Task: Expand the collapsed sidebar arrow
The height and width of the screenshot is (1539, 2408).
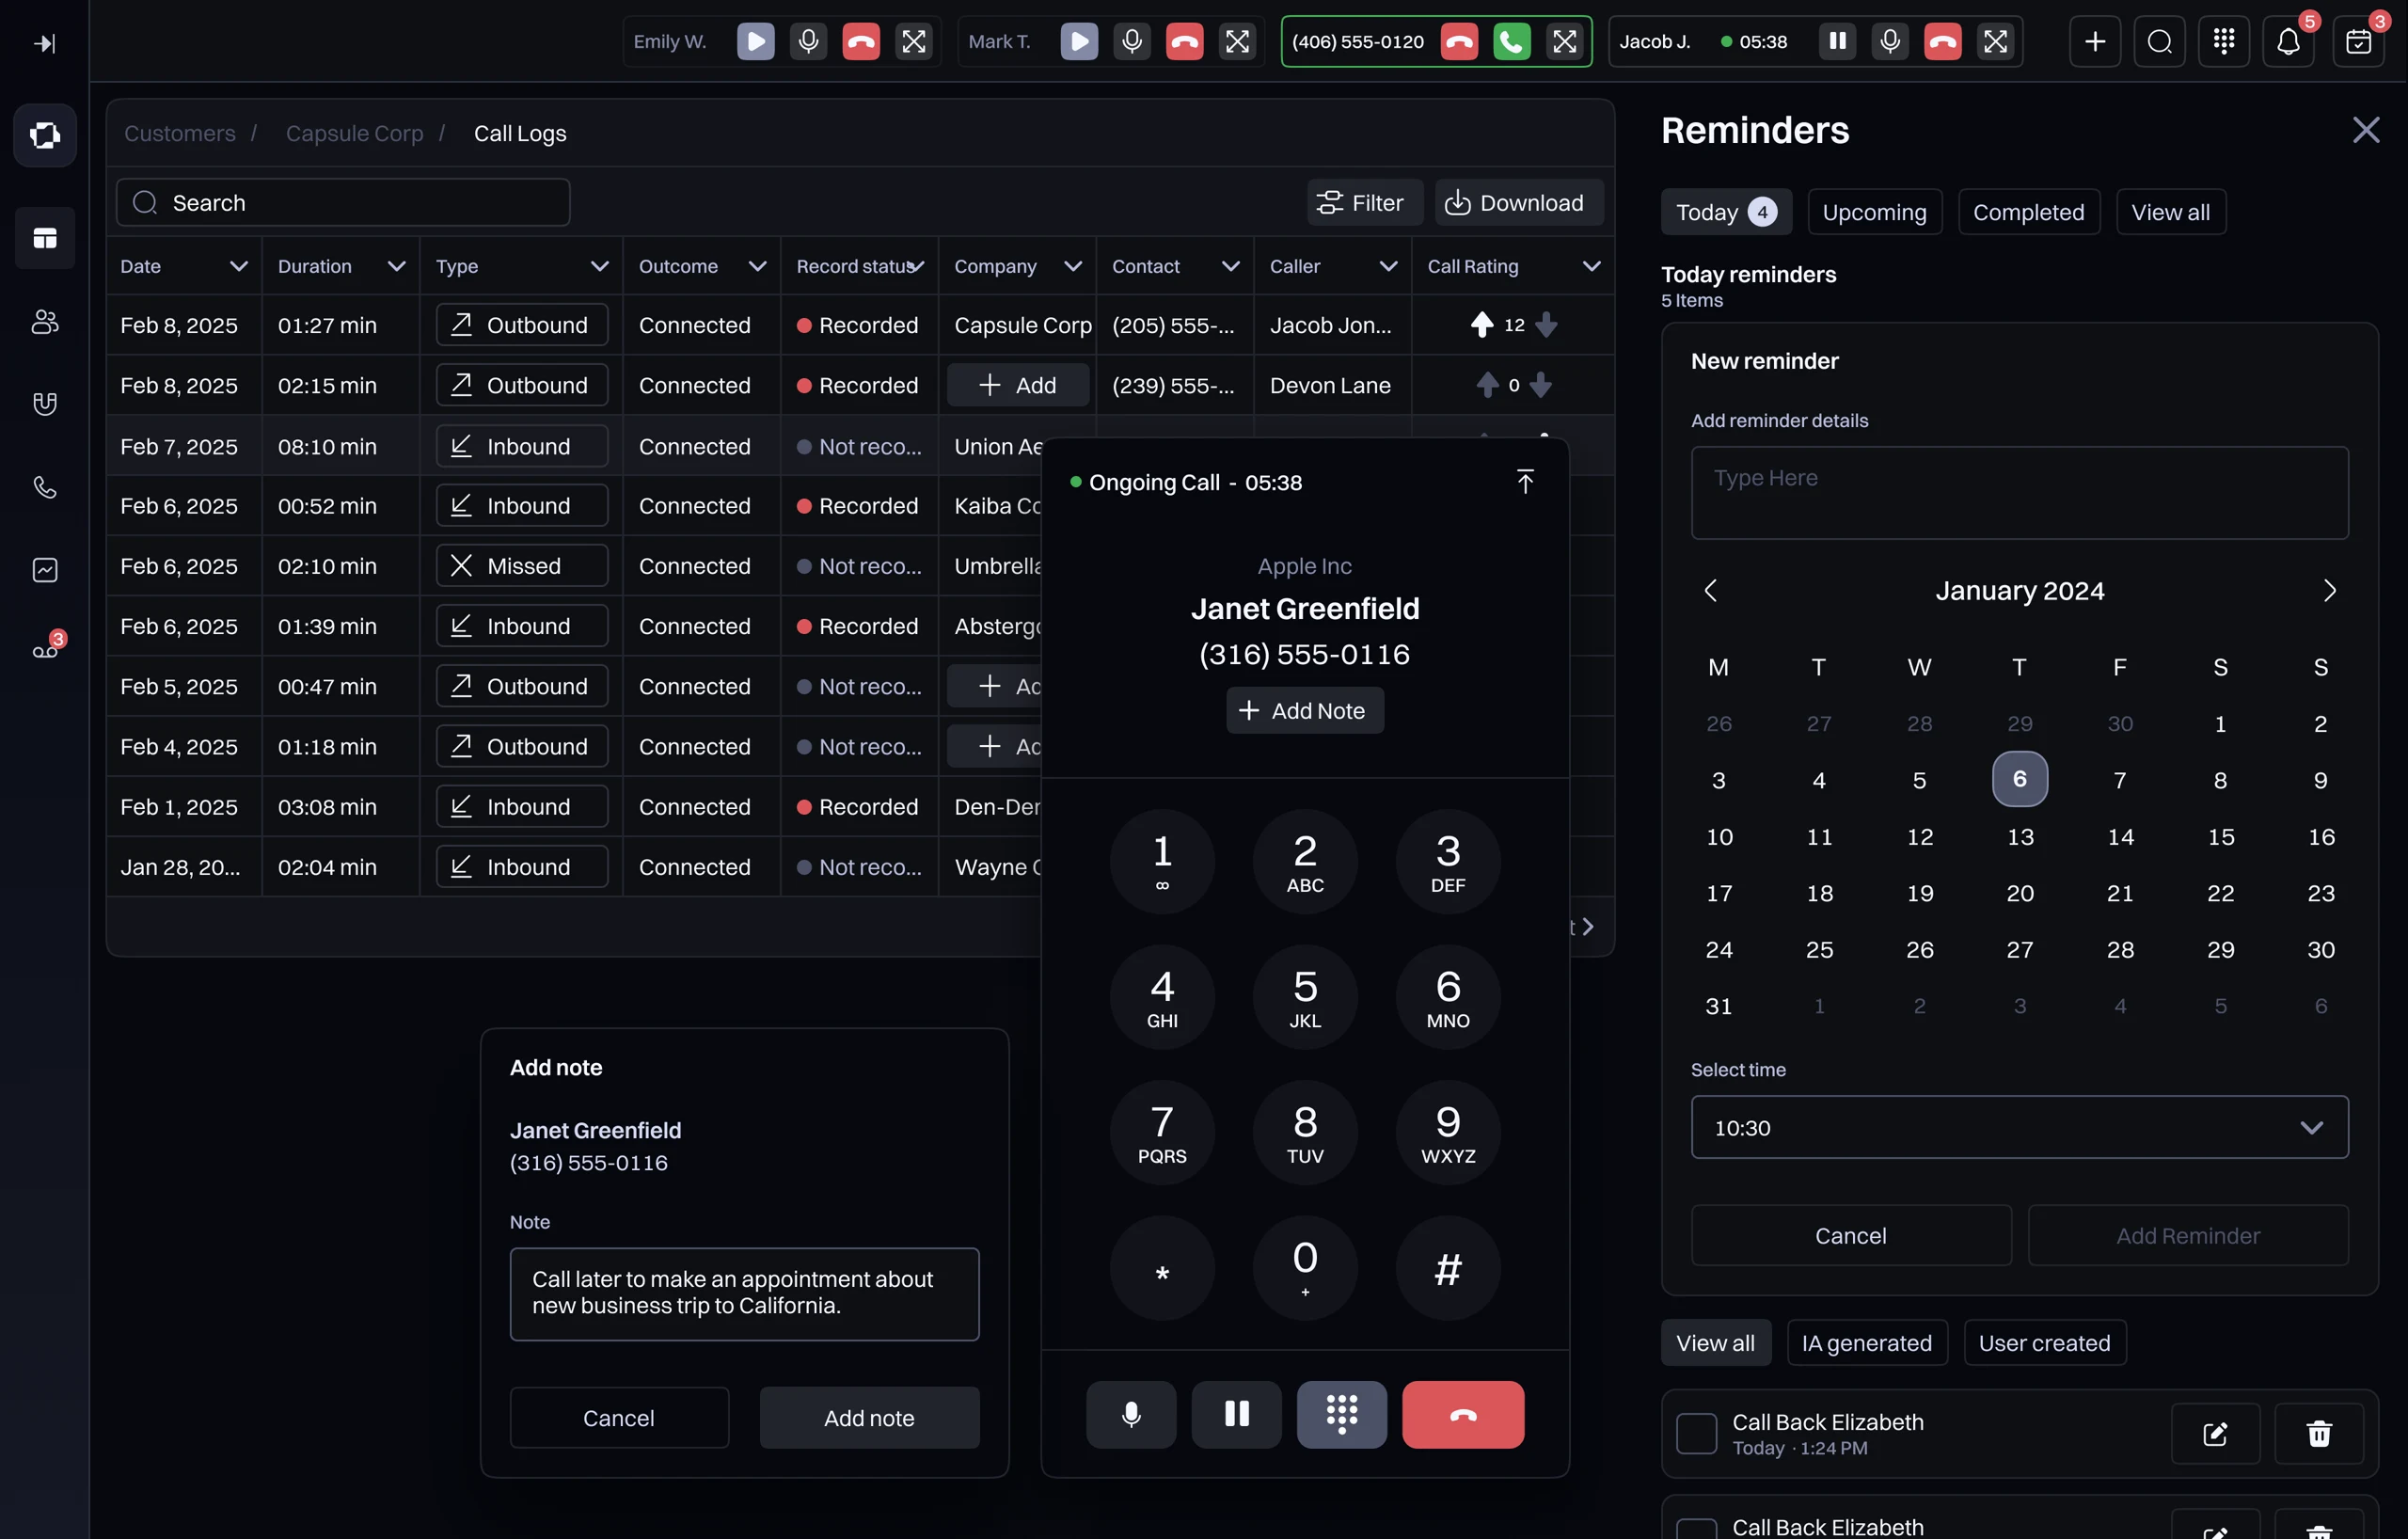Action: point(44,43)
